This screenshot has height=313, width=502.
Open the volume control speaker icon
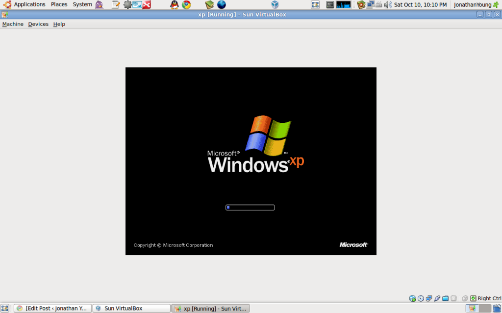coord(388,4)
